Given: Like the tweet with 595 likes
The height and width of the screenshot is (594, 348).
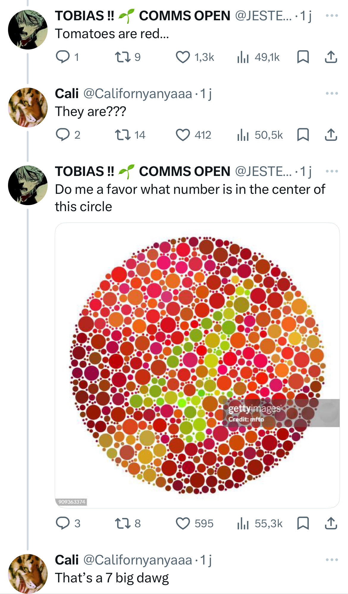Looking at the screenshot, I should point(183,523).
